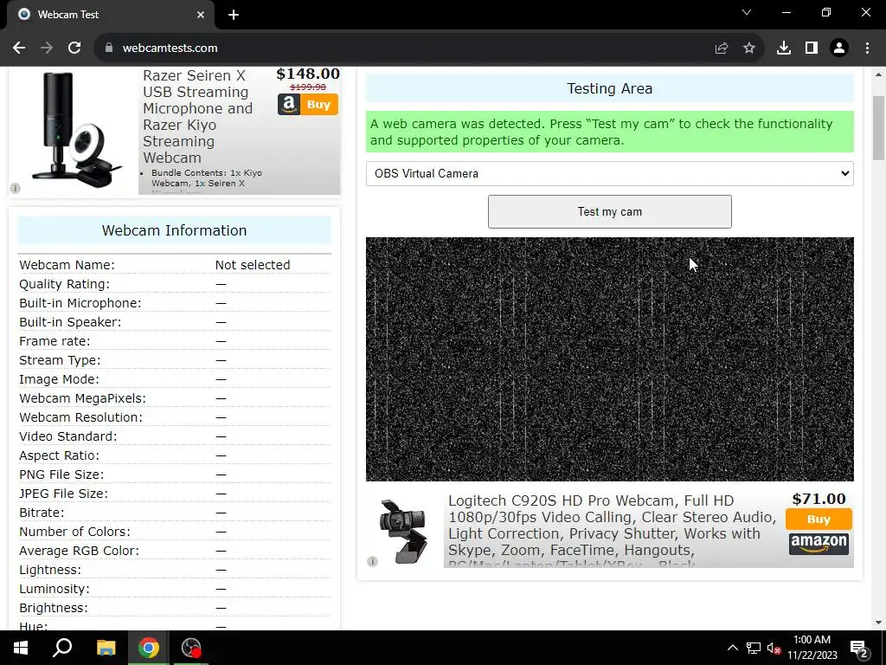
Task: Click the scrollbar up arrow
Action: coord(878,74)
